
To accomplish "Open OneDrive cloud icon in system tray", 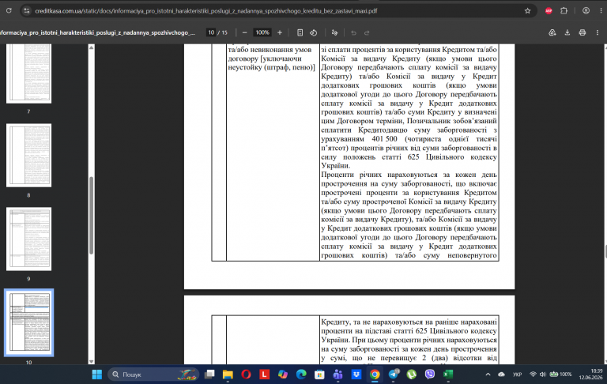I will [501, 375].
